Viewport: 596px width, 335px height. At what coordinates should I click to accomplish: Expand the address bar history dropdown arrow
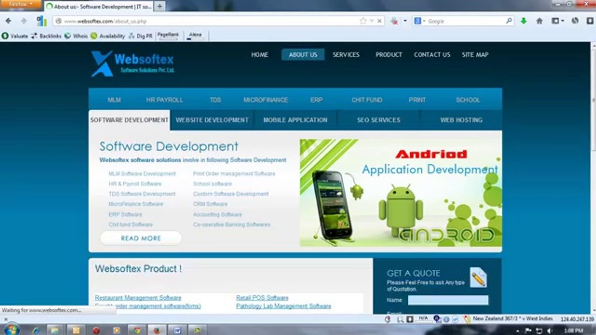click(x=372, y=21)
